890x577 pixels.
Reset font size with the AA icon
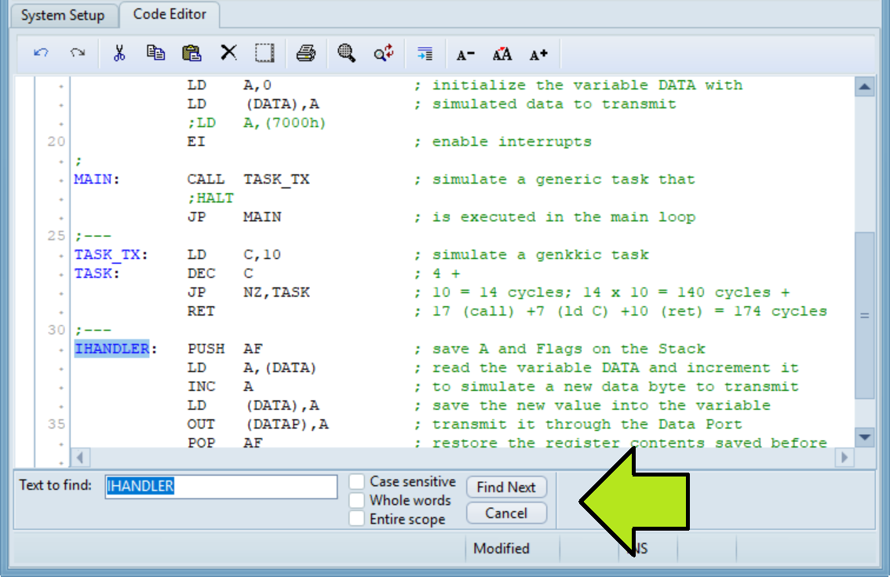[x=502, y=54]
